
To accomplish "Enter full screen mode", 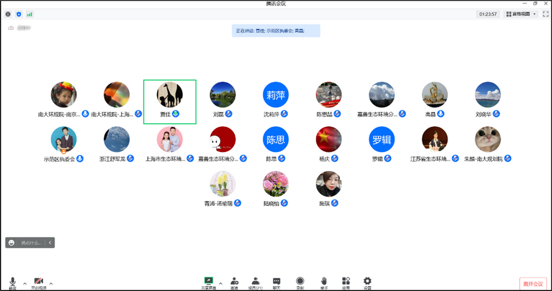I will [545, 14].
